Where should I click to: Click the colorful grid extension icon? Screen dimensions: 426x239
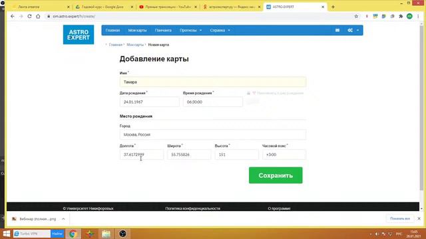(x=375, y=16)
